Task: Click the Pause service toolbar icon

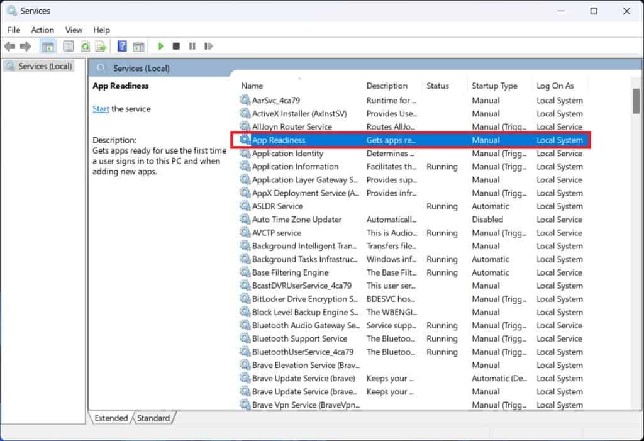Action: [x=192, y=46]
